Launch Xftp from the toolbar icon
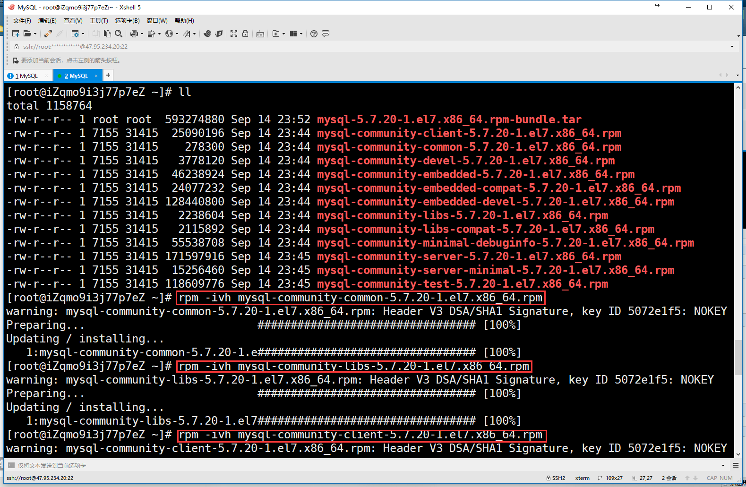This screenshot has width=746, height=487. coord(207,34)
